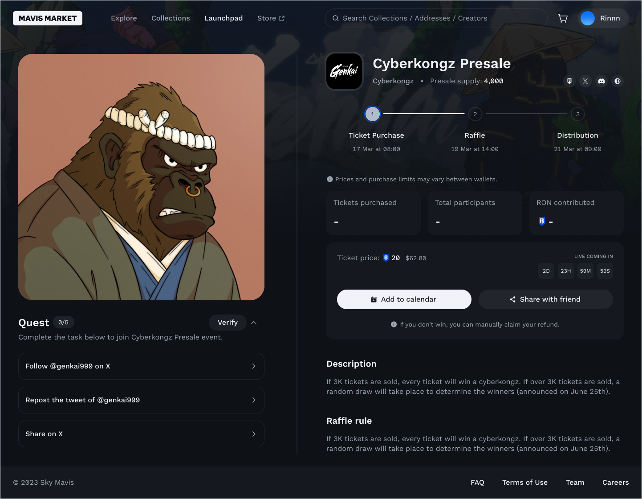Click the 59S countdown box
Viewport: 642px width, 499px height.
605,271
